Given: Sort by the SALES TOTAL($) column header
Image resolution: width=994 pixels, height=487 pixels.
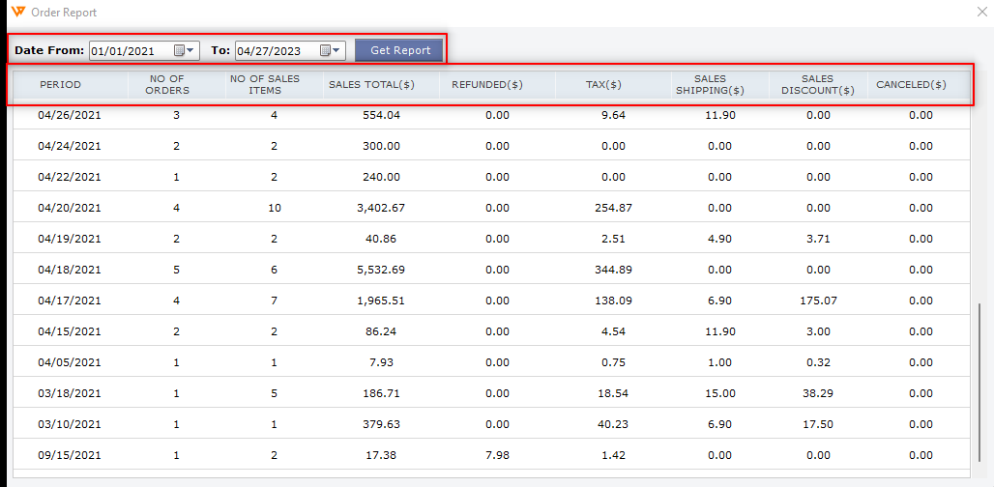Looking at the screenshot, I should coord(371,84).
